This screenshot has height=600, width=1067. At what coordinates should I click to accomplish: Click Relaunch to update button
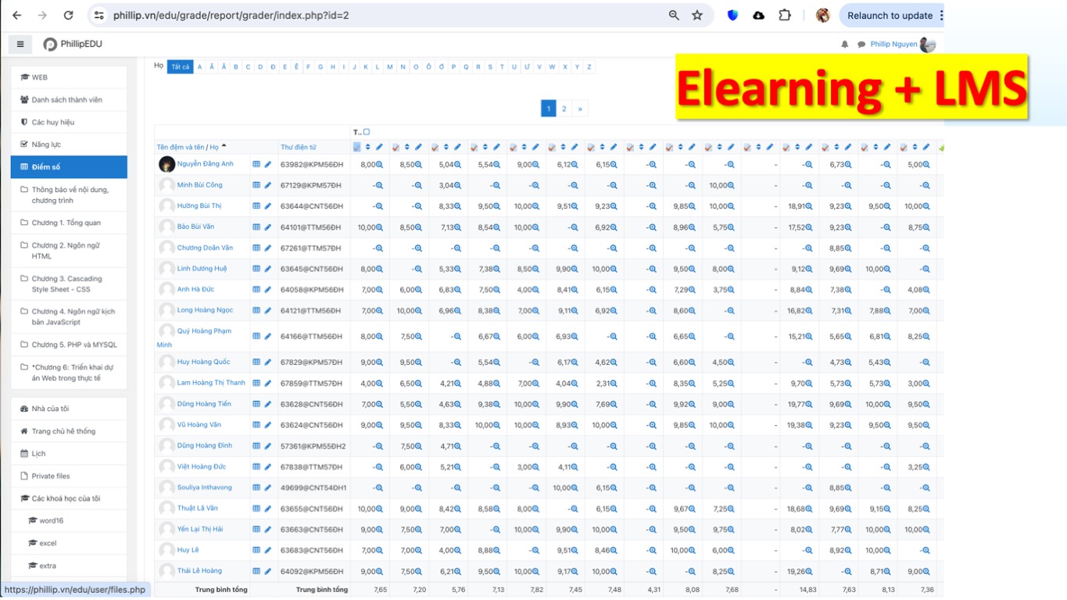(890, 16)
